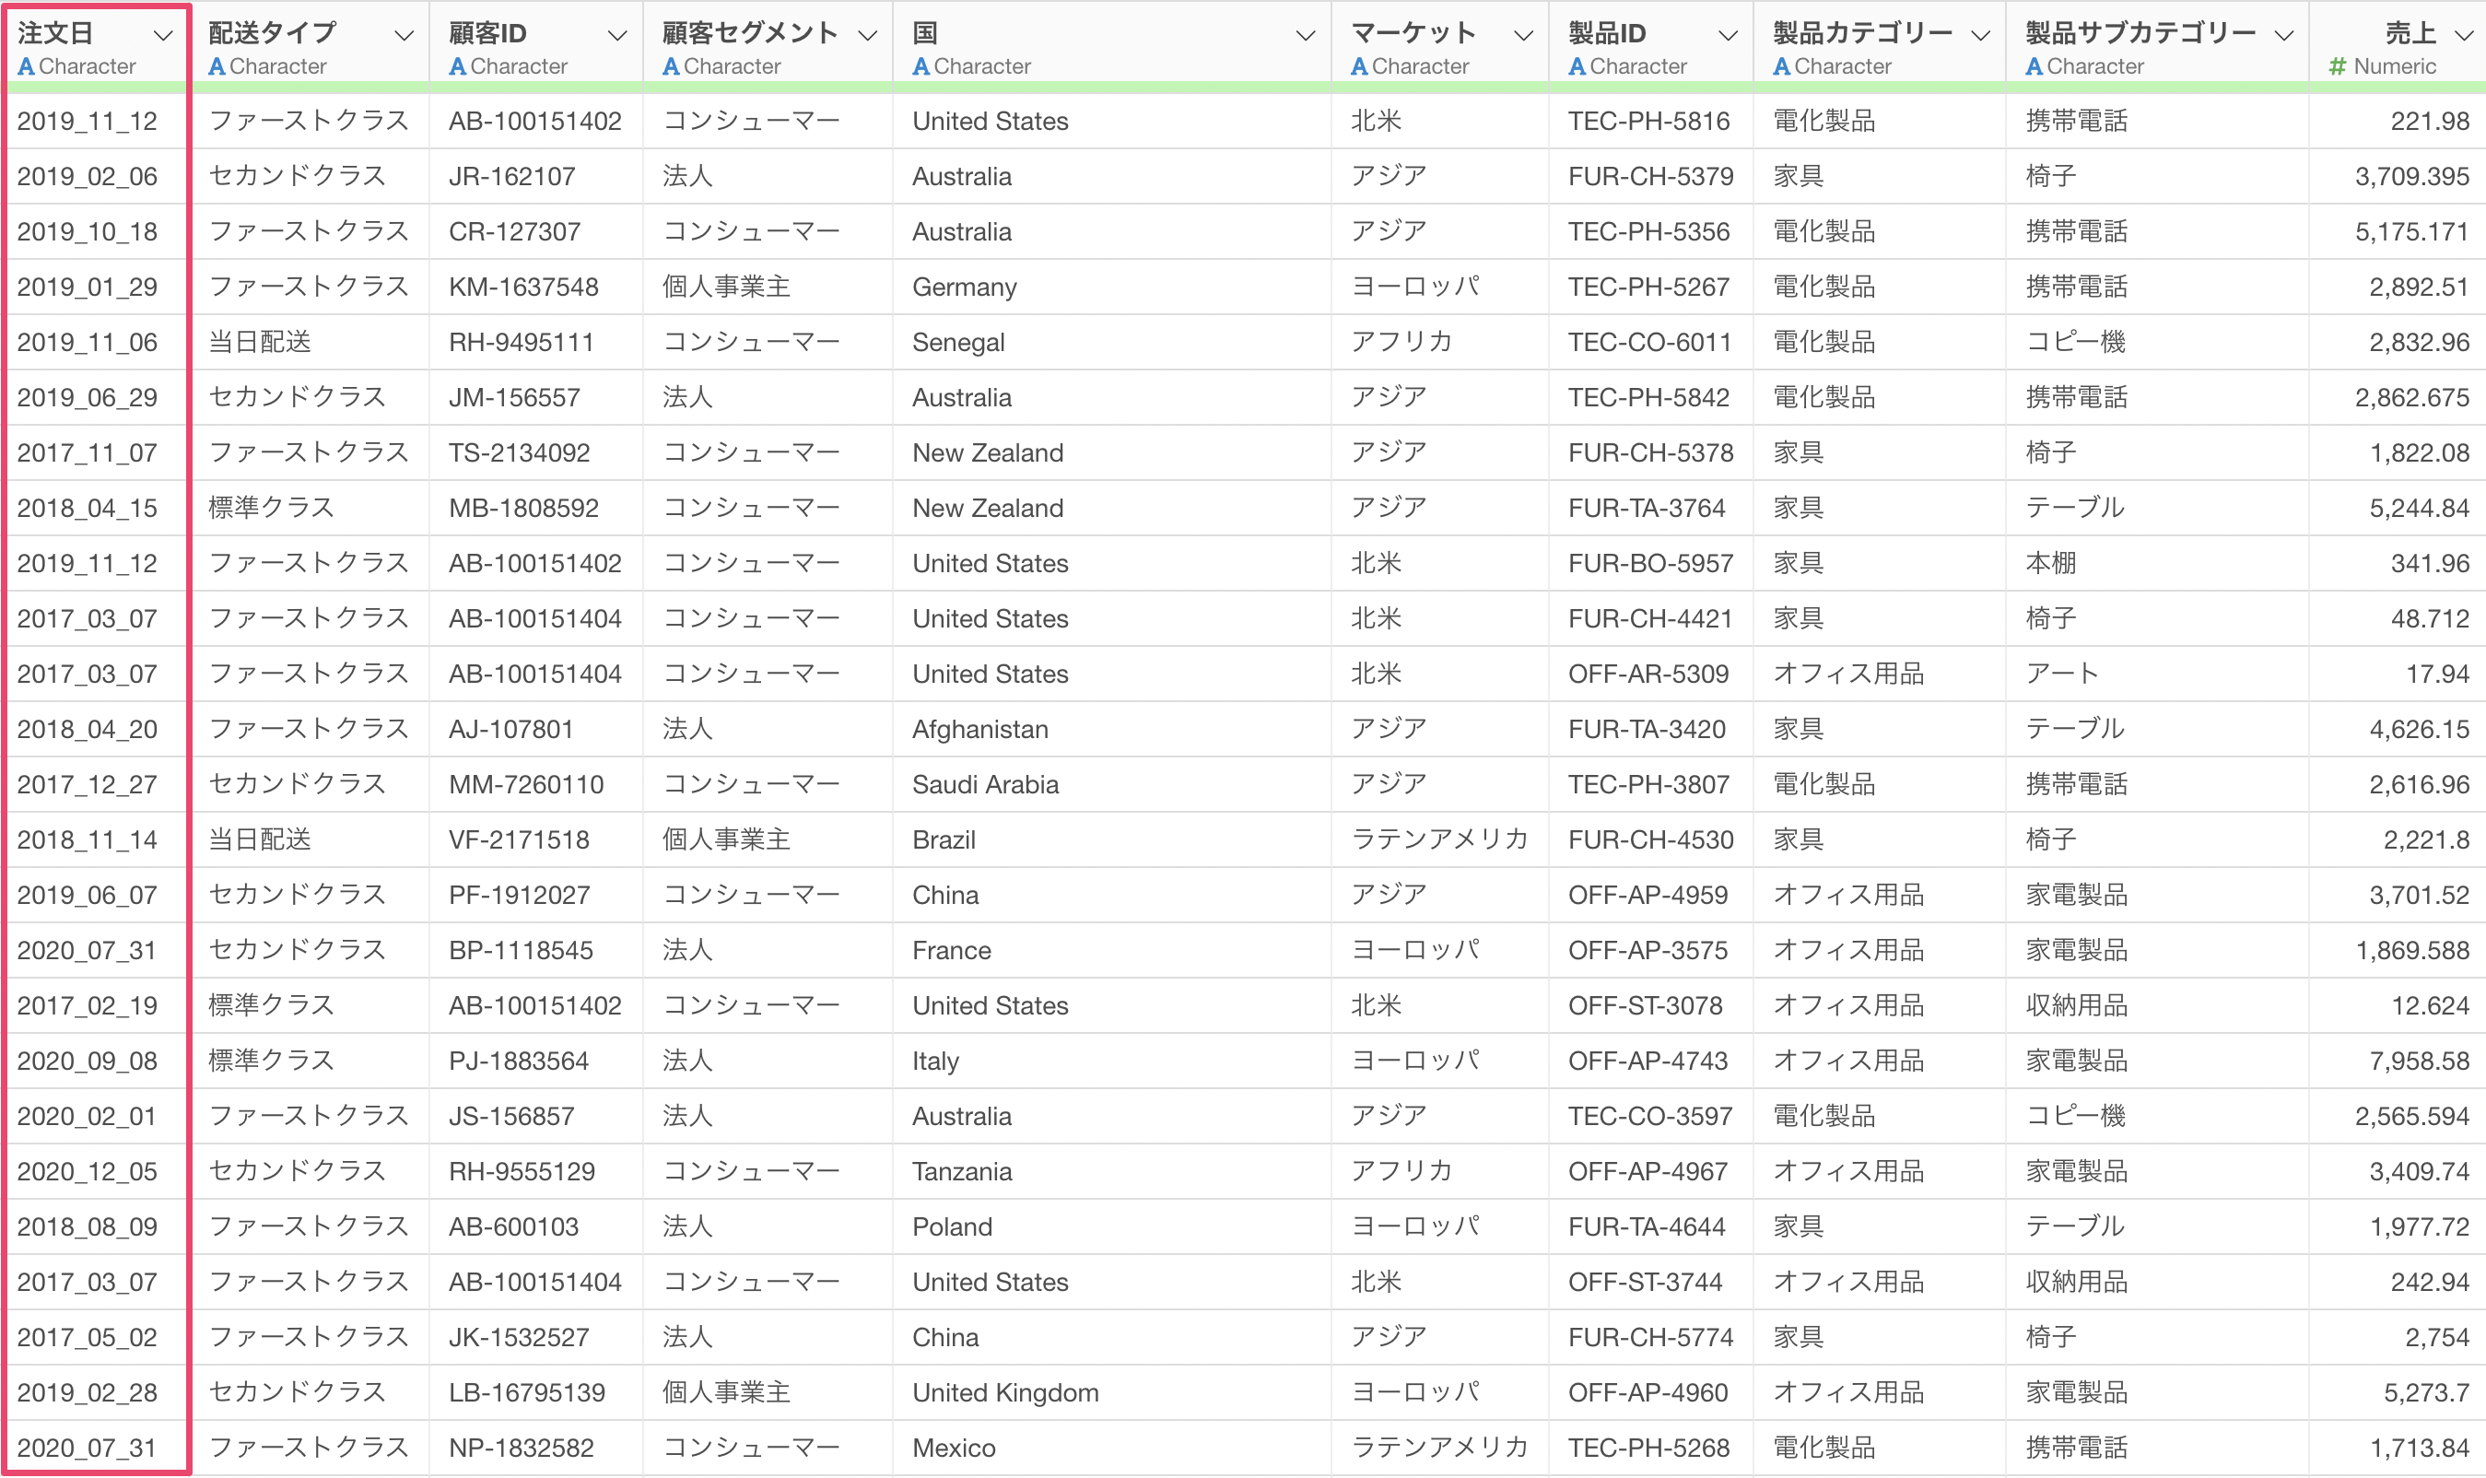2486x1478 pixels.
Task: Open the 顧客セグメント column dropdown arrow
Action: coord(867,36)
